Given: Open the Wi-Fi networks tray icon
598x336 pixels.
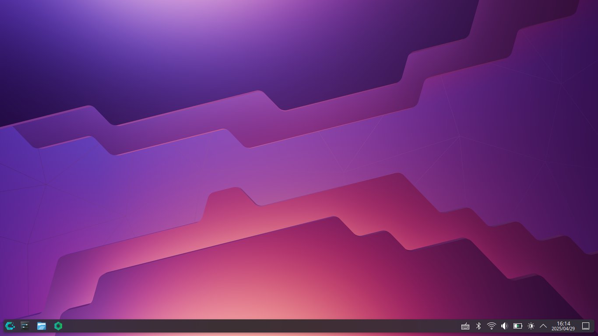Looking at the screenshot, I should [492, 326].
